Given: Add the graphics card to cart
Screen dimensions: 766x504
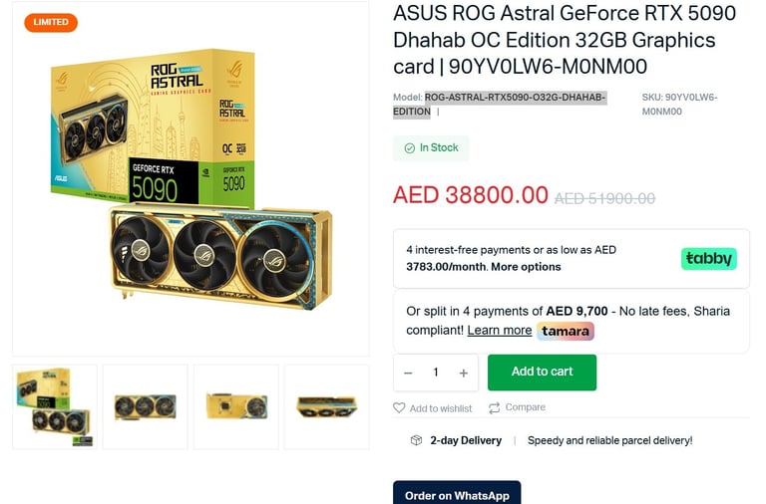Looking at the screenshot, I should point(542,373).
